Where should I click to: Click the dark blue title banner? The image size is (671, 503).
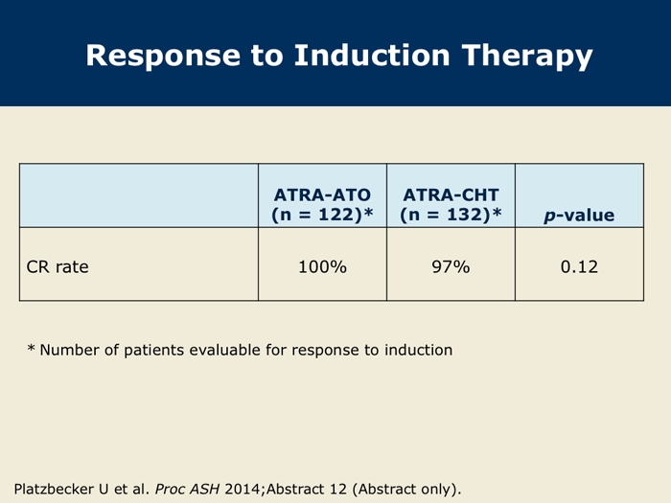[335, 53]
